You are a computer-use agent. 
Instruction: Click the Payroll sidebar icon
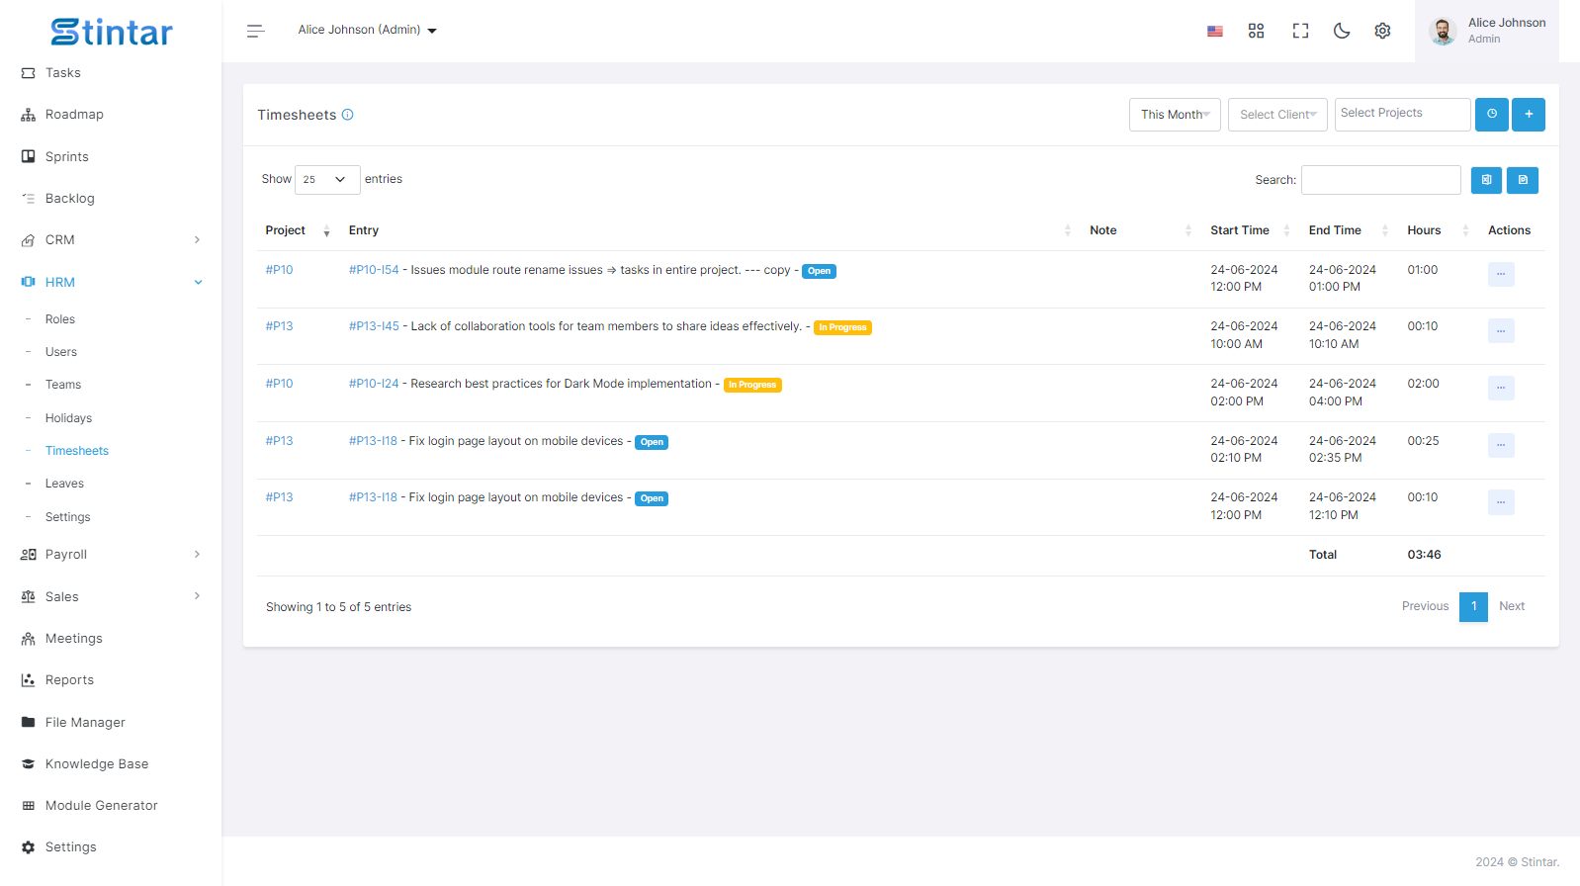tap(28, 555)
